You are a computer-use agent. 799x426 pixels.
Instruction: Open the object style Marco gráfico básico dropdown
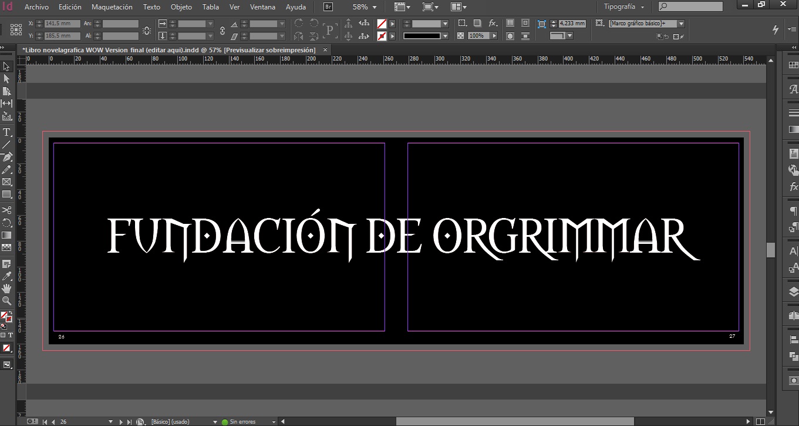[681, 24]
